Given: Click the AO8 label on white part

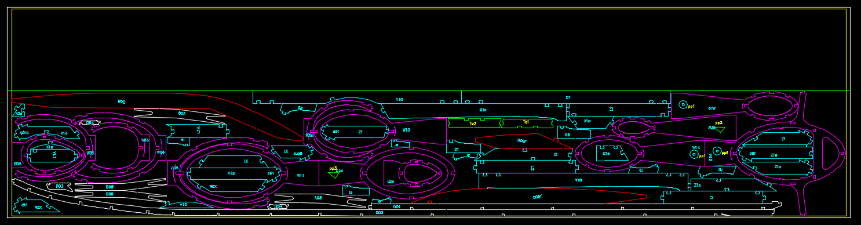Looking at the screenshot, I should pos(318,198).
